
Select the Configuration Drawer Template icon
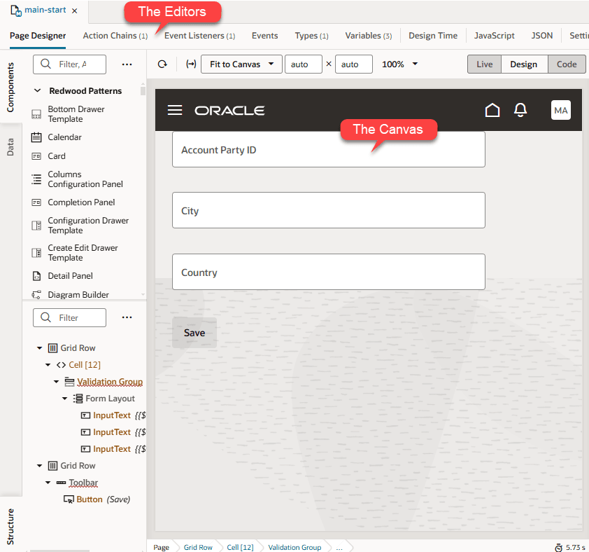(36, 226)
